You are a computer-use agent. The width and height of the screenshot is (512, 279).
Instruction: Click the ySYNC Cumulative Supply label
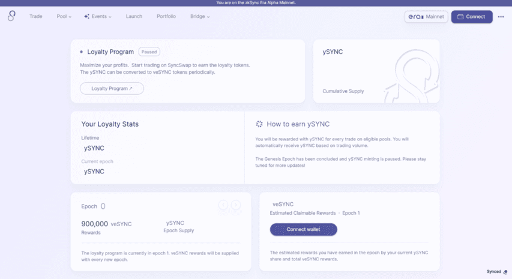click(x=343, y=91)
